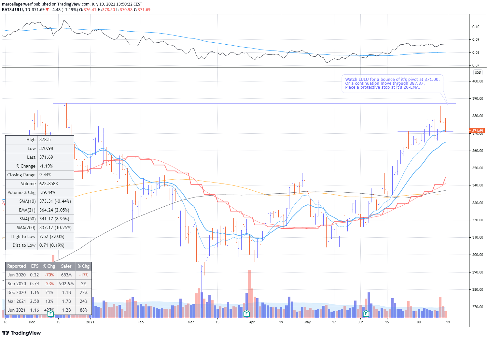Select the Jun 2021 earnings row
The width and height of the screenshot is (489, 339).
49,310
